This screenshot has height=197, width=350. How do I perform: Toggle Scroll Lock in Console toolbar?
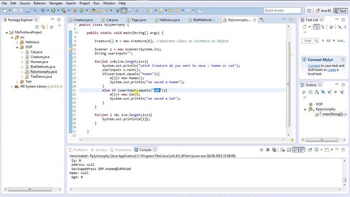pos(289,149)
